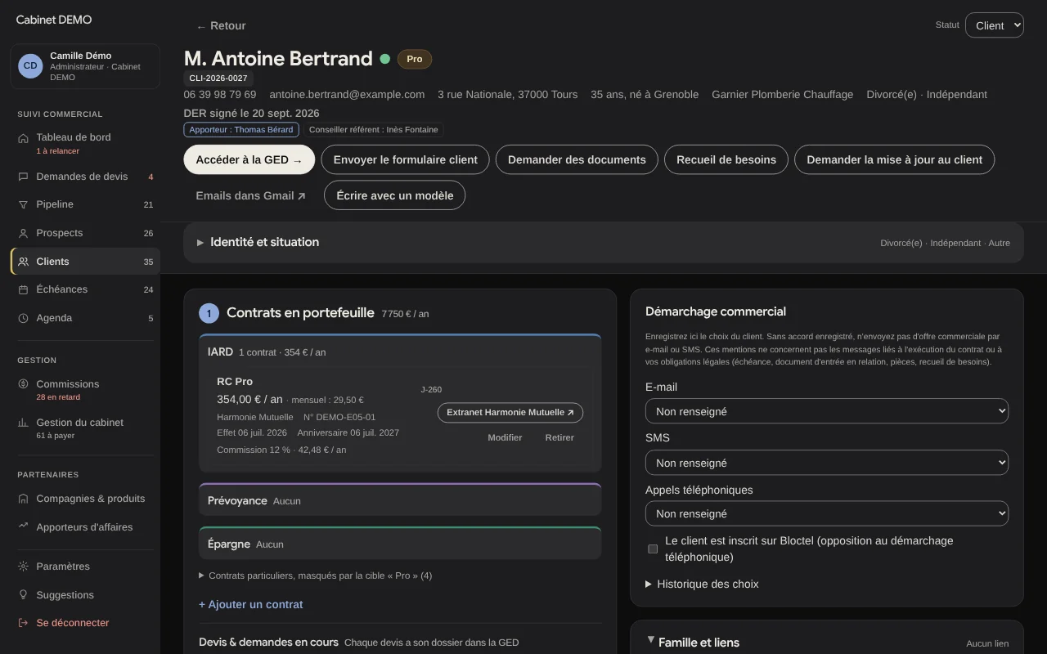Click Demander la mise à jour au client
Image resolution: width=1047 pixels, height=654 pixels.
point(894,159)
